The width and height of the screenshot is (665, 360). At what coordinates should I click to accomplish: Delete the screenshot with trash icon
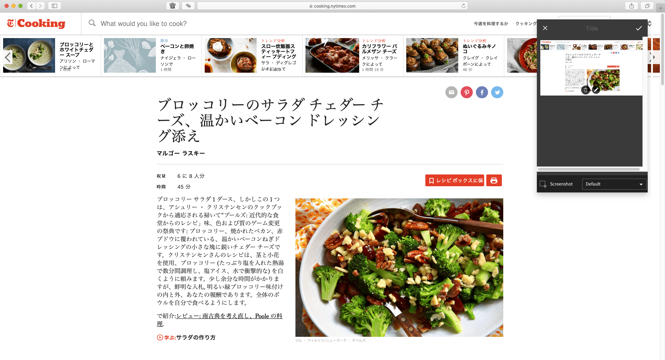[585, 90]
